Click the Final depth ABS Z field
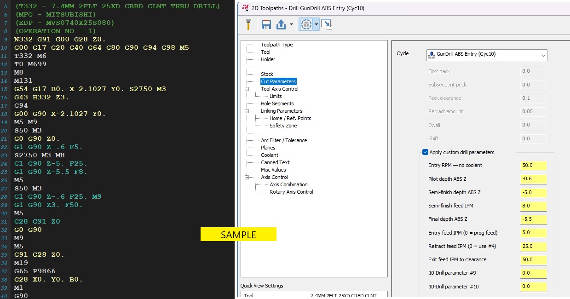Image resolution: width=570 pixels, height=299 pixels. tap(533, 219)
